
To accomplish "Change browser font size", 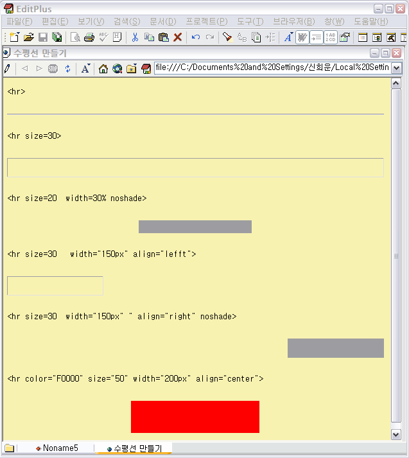I will (x=85, y=69).
